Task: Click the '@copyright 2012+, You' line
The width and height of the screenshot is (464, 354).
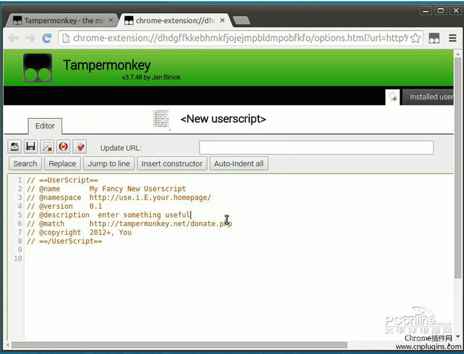Action: point(79,232)
